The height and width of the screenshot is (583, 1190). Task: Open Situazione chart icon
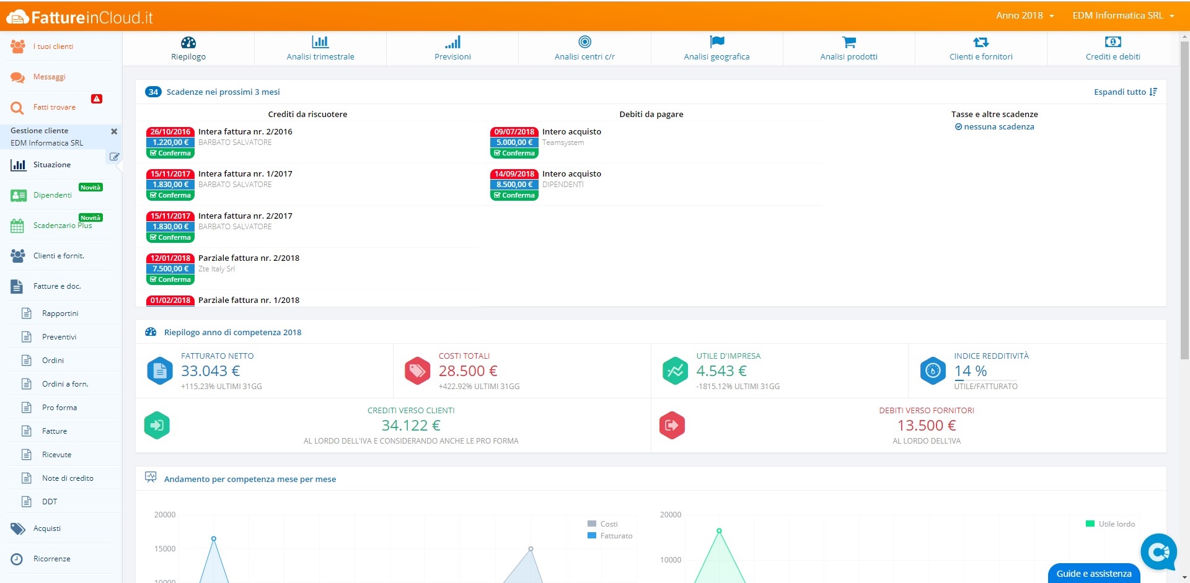pyautogui.click(x=18, y=165)
